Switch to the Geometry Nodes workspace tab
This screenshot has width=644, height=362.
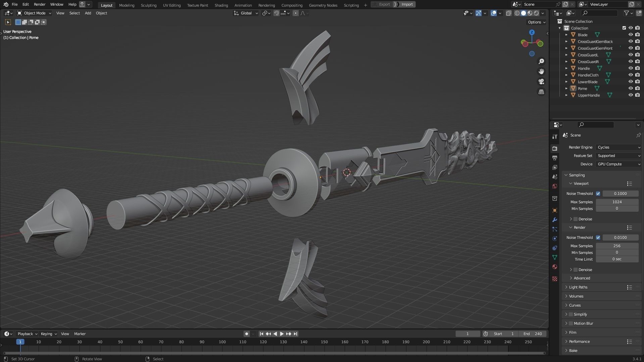coord(323,5)
